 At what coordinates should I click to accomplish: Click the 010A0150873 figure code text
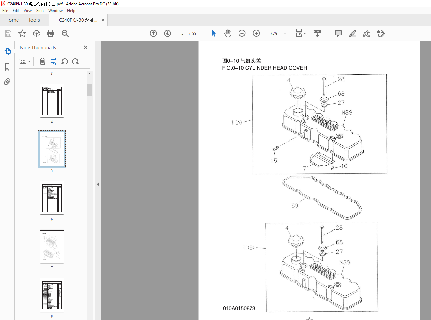[239, 308]
